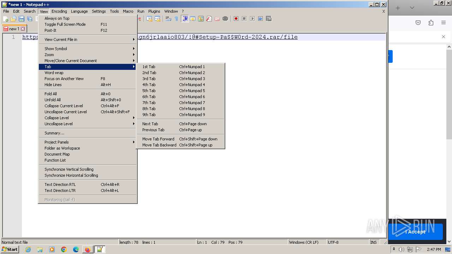Toggle Word wrap in View menu

[x=88, y=73]
